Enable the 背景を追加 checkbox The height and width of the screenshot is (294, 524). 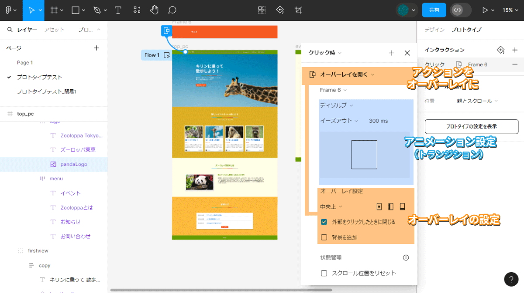324,237
